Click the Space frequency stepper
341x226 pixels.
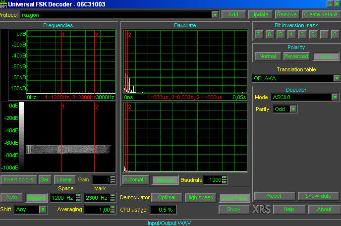pyautogui.click(x=78, y=198)
